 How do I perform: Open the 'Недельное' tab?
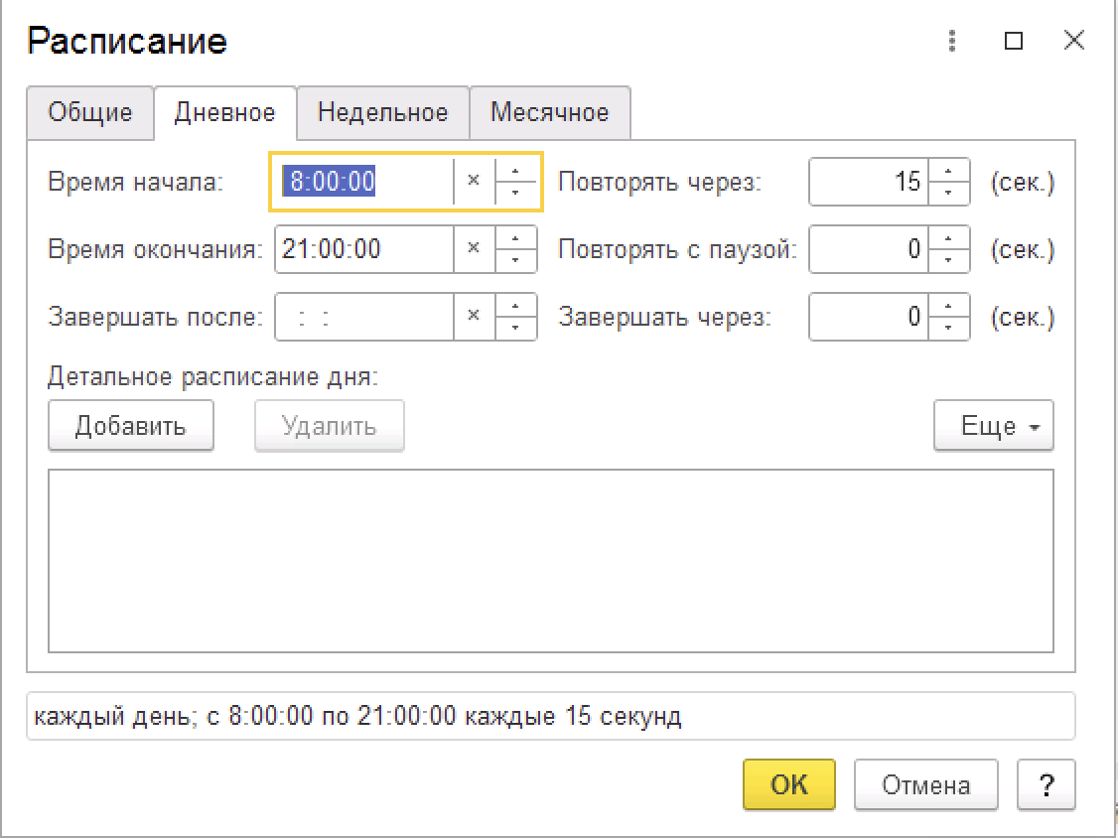pos(382,113)
